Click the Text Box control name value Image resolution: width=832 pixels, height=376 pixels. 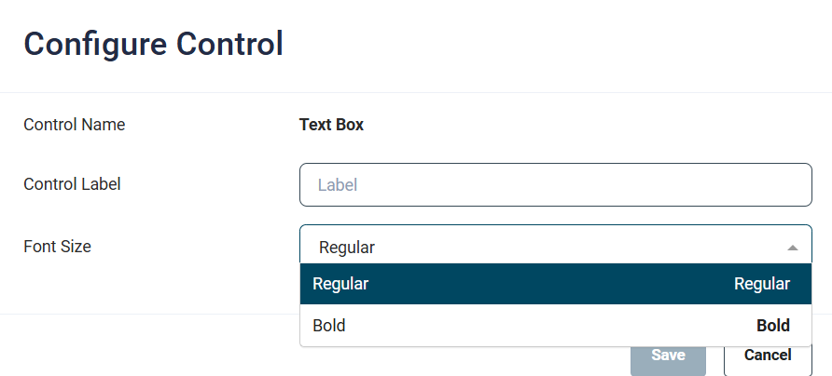coord(331,125)
